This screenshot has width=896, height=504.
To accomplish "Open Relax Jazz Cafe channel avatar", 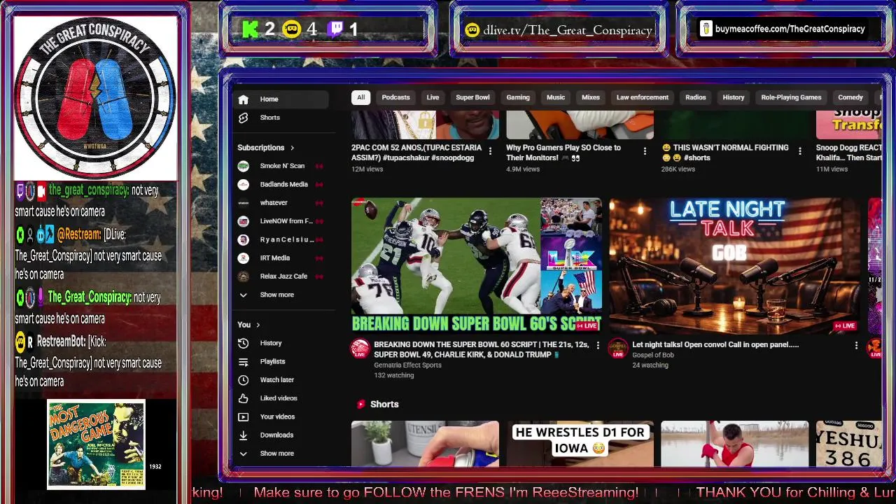I will 243,276.
